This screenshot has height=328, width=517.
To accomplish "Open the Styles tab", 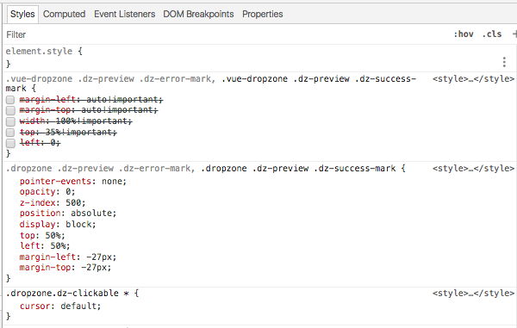I will tap(22, 14).
